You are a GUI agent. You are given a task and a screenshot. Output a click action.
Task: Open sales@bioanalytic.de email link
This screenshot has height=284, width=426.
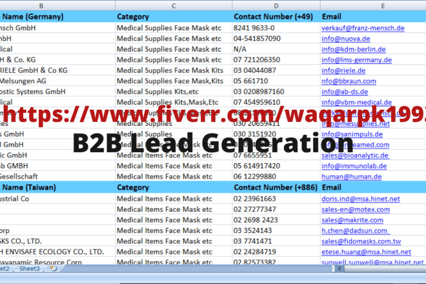355,155
